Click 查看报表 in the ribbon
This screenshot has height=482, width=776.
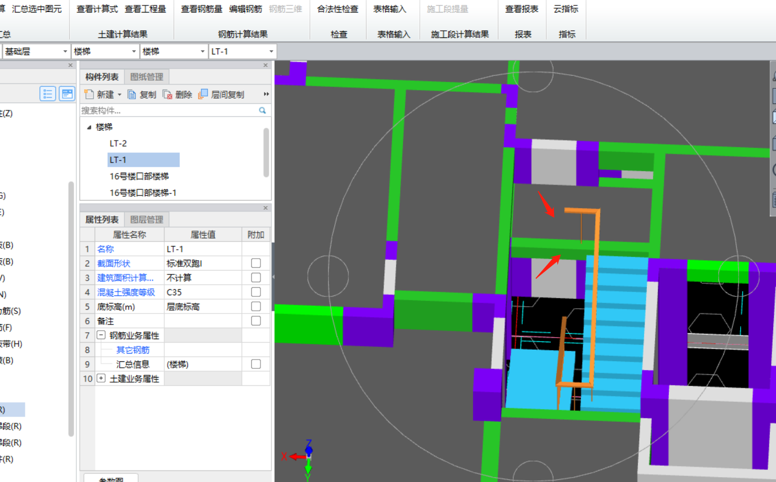(x=522, y=9)
